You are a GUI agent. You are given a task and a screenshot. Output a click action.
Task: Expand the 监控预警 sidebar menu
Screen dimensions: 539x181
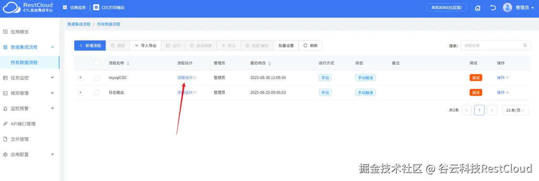tap(30, 108)
